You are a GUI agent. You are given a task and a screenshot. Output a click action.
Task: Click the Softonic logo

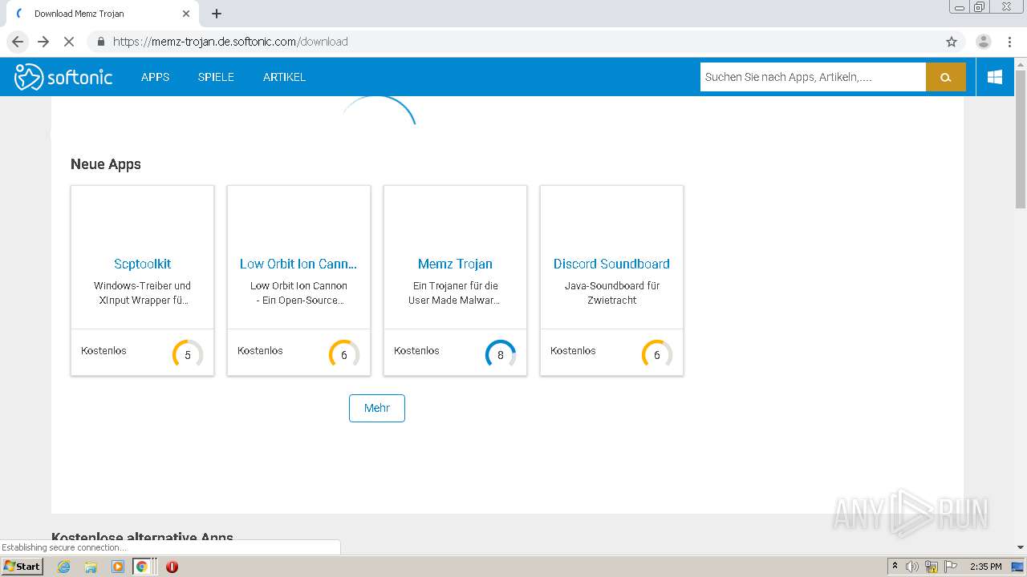tap(63, 77)
